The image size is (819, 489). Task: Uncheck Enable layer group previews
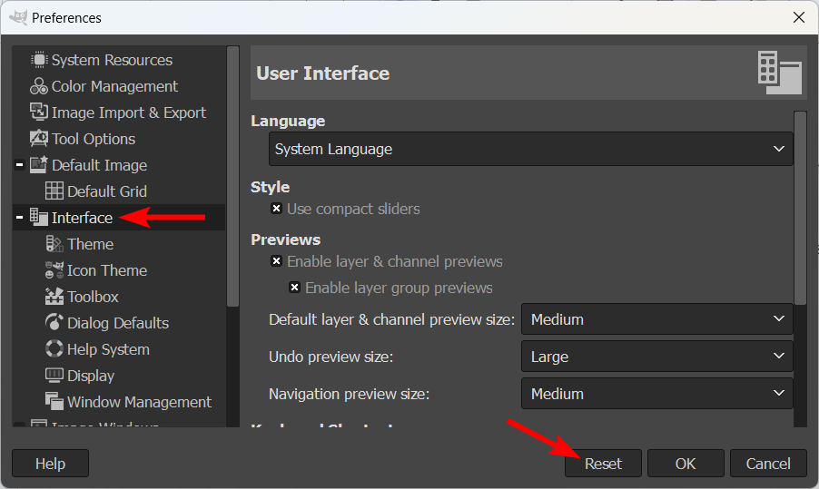point(295,288)
